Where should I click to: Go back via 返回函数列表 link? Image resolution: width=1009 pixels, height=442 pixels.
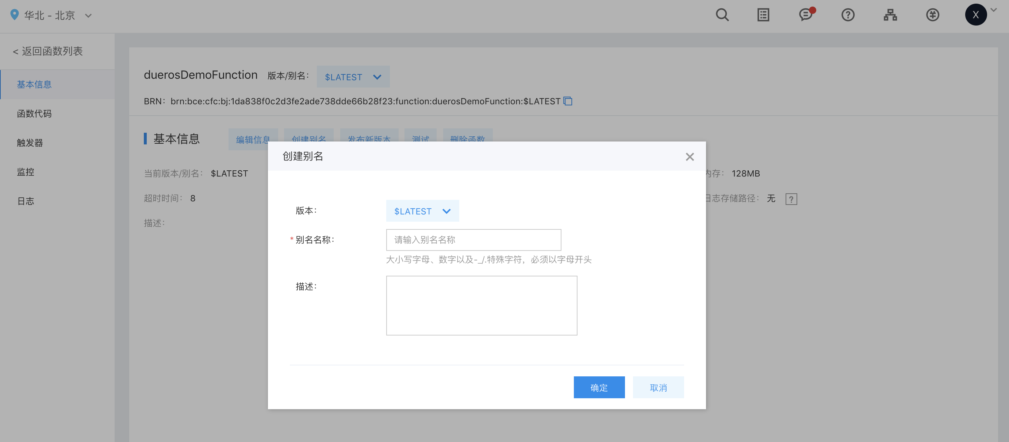click(48, 51)
